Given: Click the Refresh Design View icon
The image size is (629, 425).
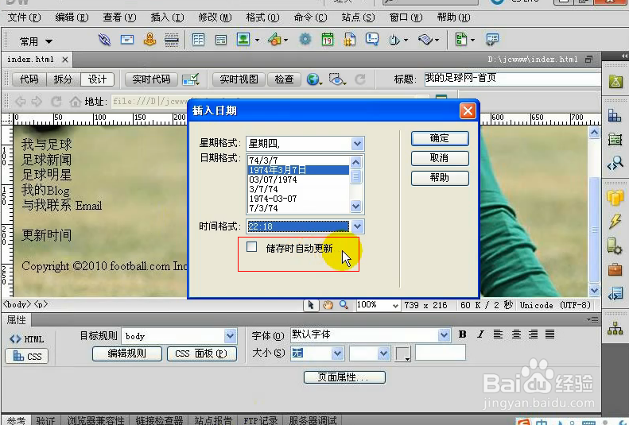Looking at the screenshot, I should click(x=360, y=79).
